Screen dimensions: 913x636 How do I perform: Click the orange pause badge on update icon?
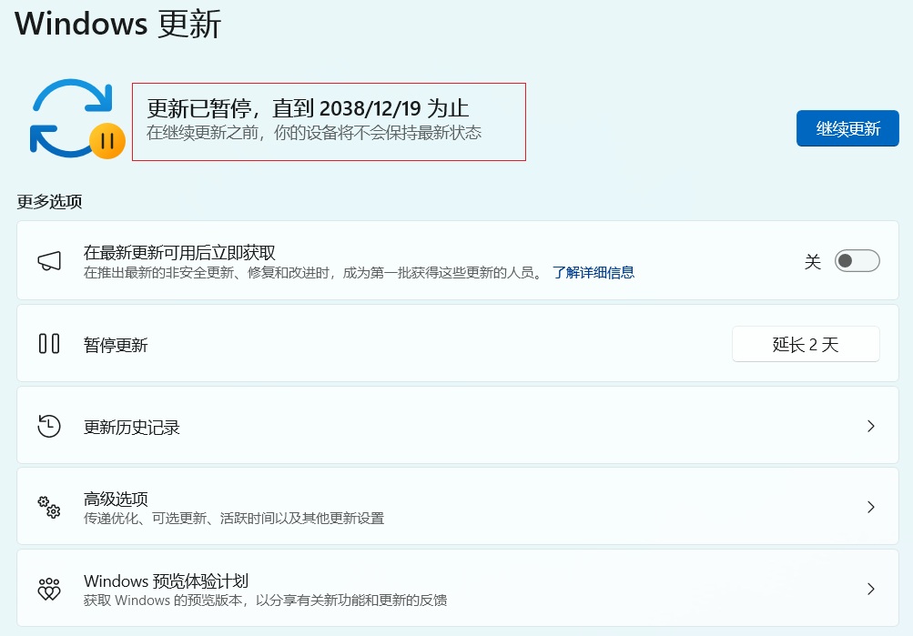coord(107,141)
